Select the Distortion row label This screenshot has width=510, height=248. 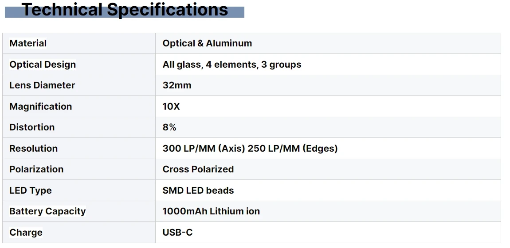32,127
